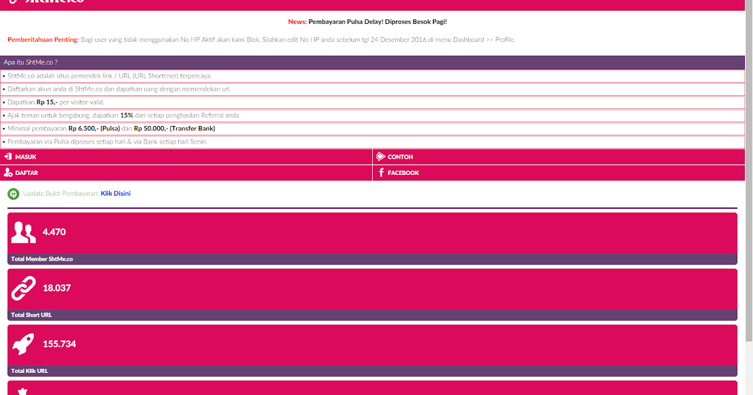The image size is (753, 395).
Task: Click 'Update Bukti Pembayaran:' text
Action: 61,193
